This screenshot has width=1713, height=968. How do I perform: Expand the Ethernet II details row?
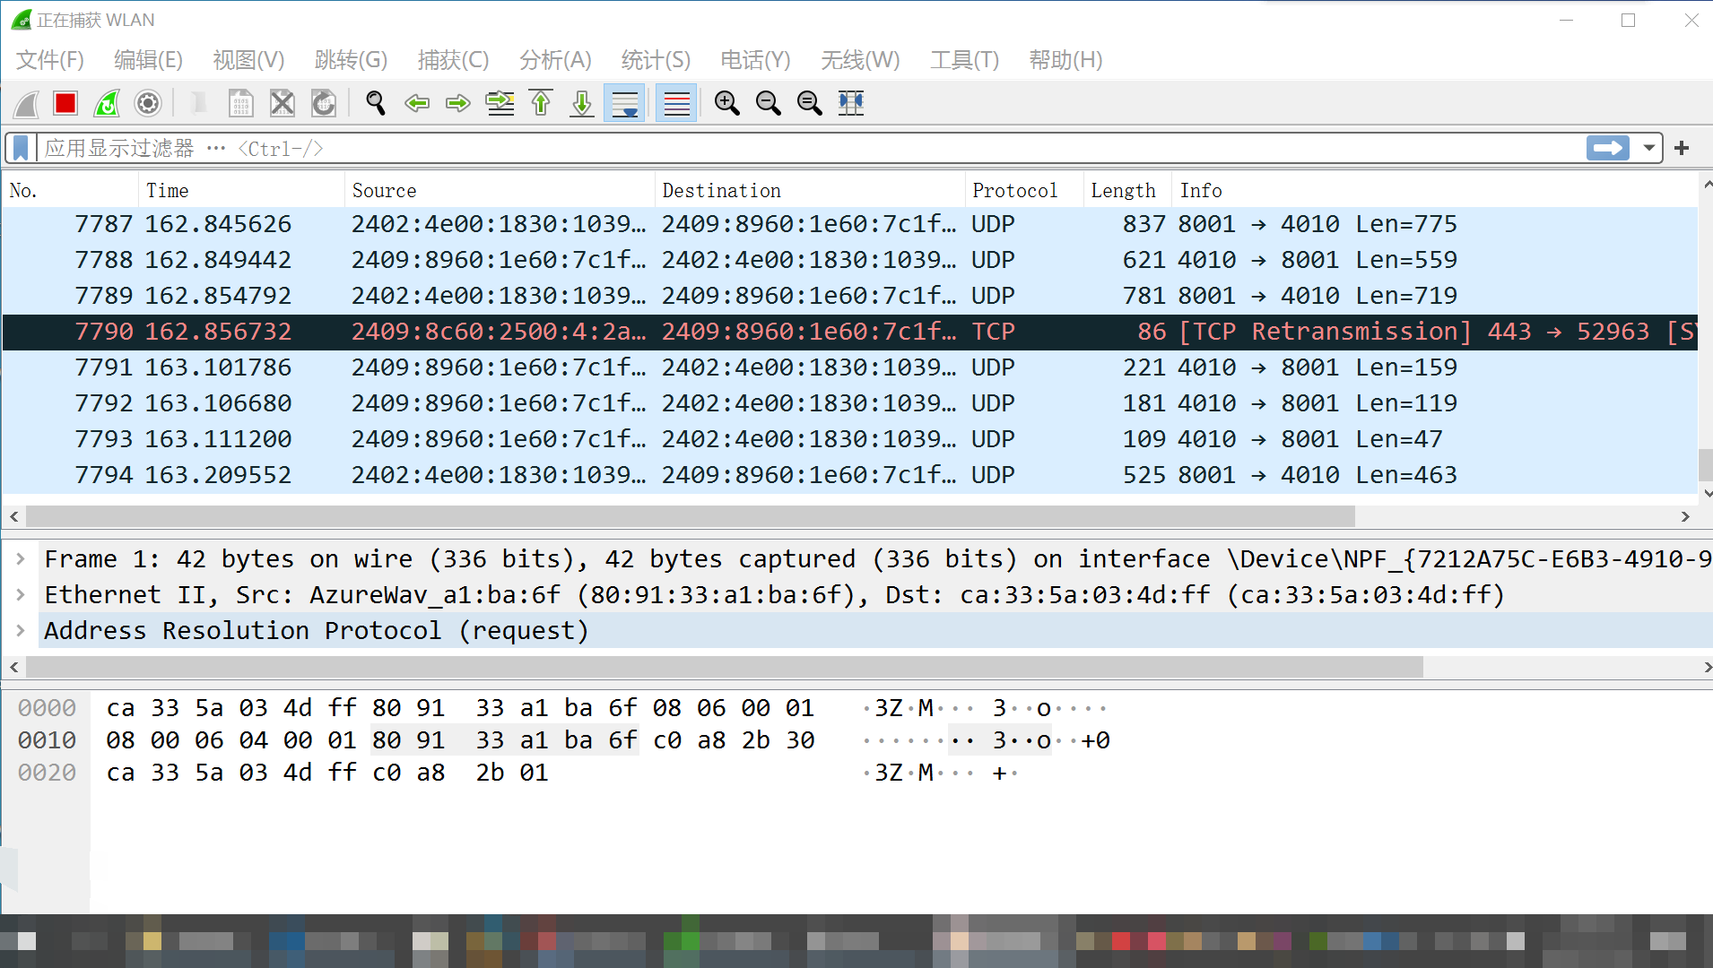pos(21,595)
